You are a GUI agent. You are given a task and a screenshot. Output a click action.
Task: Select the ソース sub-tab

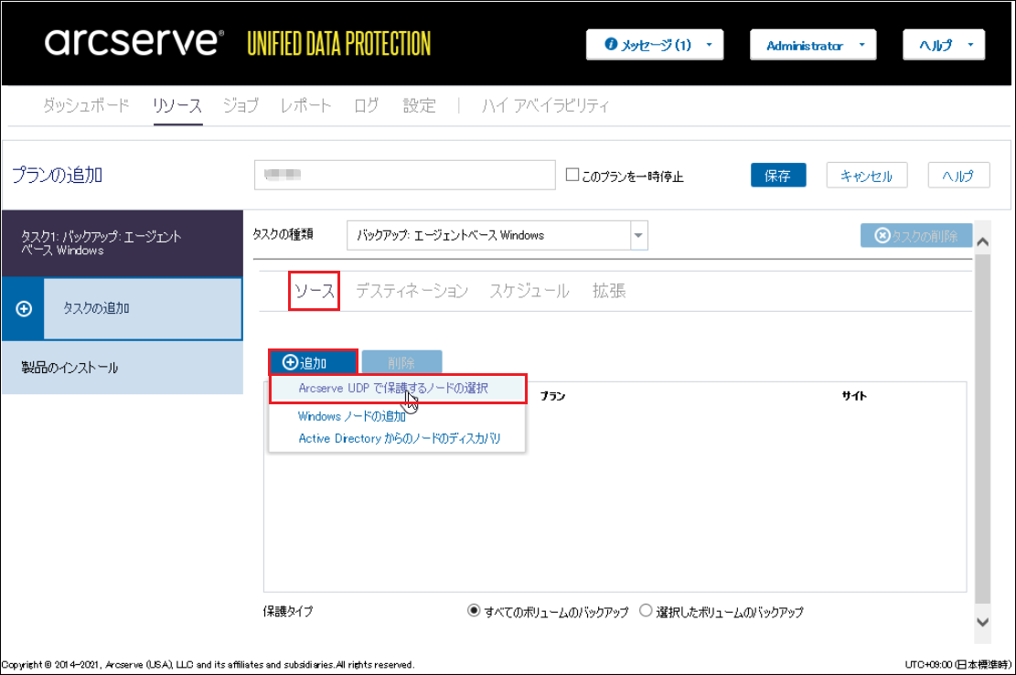pyautogui.click(x=315, y=291)
